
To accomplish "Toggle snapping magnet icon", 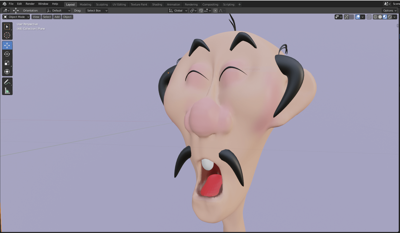I will pos(201,11).
